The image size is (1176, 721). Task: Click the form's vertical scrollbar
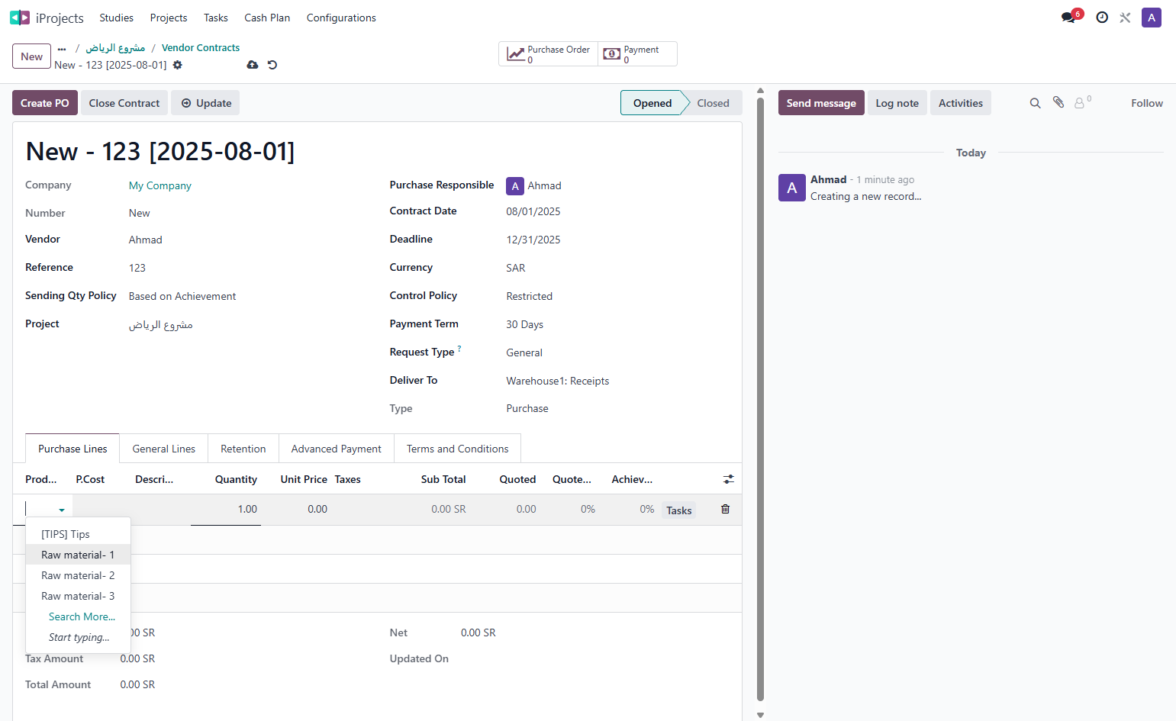pyautogui.click(x=760, y=399)
